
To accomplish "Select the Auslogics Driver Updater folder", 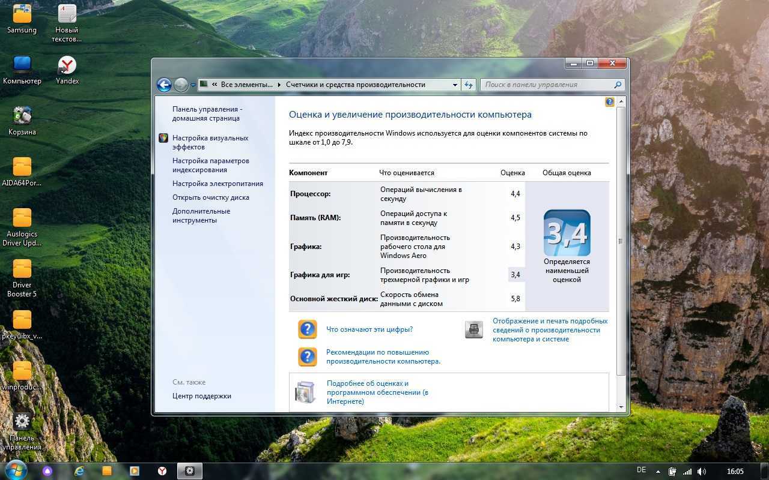I will coord(22,227).
